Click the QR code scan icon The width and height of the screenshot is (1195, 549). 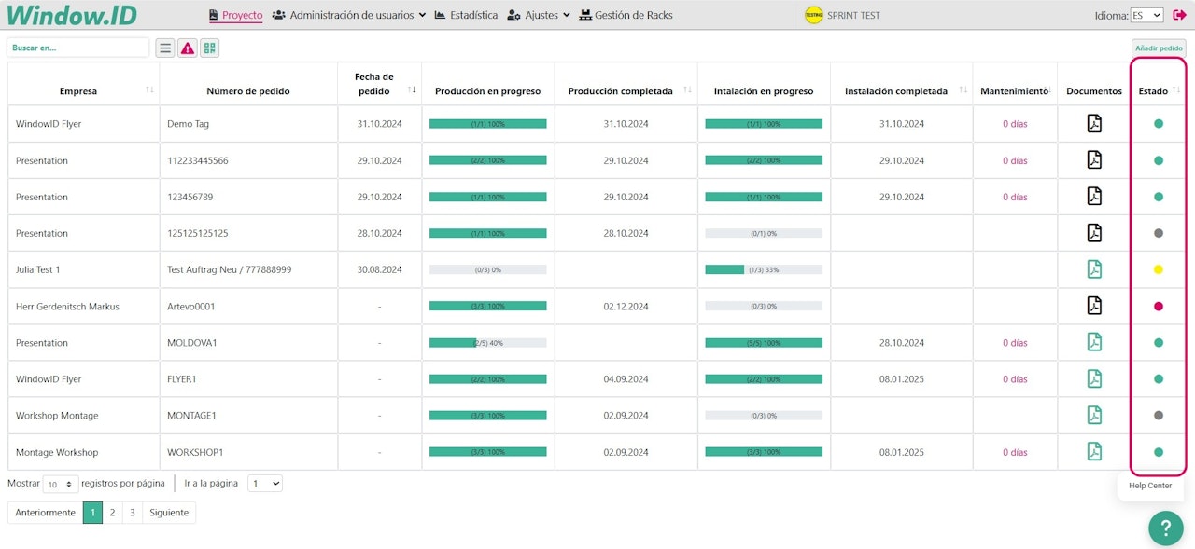pos(209,48)
